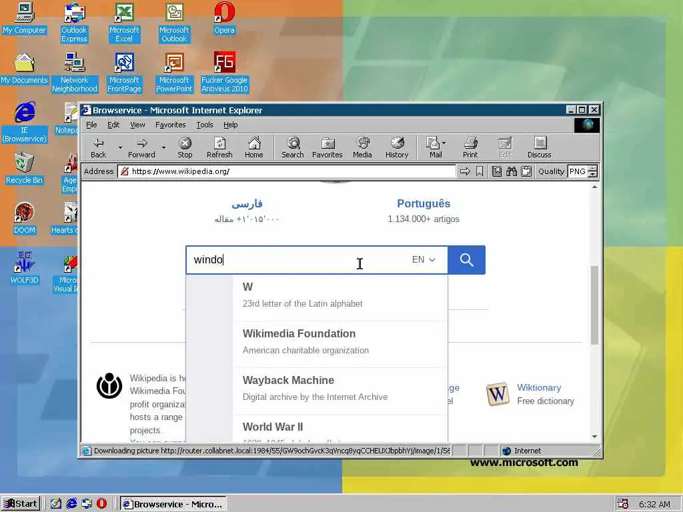Open the Recycle Bin icon
The height and width of the screenshot is (512, 683).
tap(24, 169)
